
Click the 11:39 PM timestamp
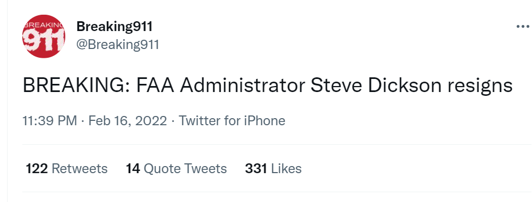tap(50, 121)
